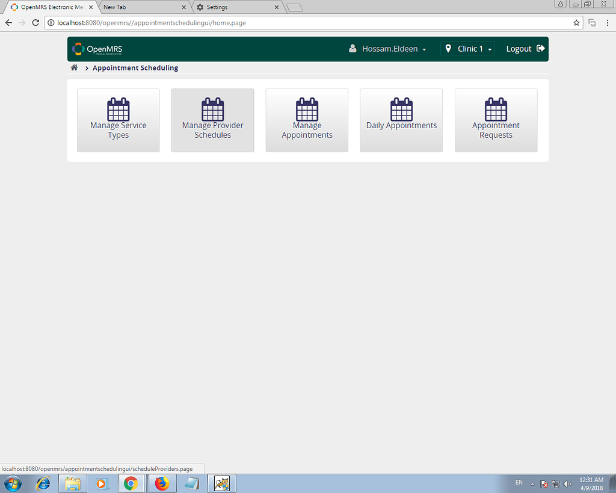This screenshot has height=493, width=616.
Task: Click the logout arrow icon in the header
Action: [540, 49]
